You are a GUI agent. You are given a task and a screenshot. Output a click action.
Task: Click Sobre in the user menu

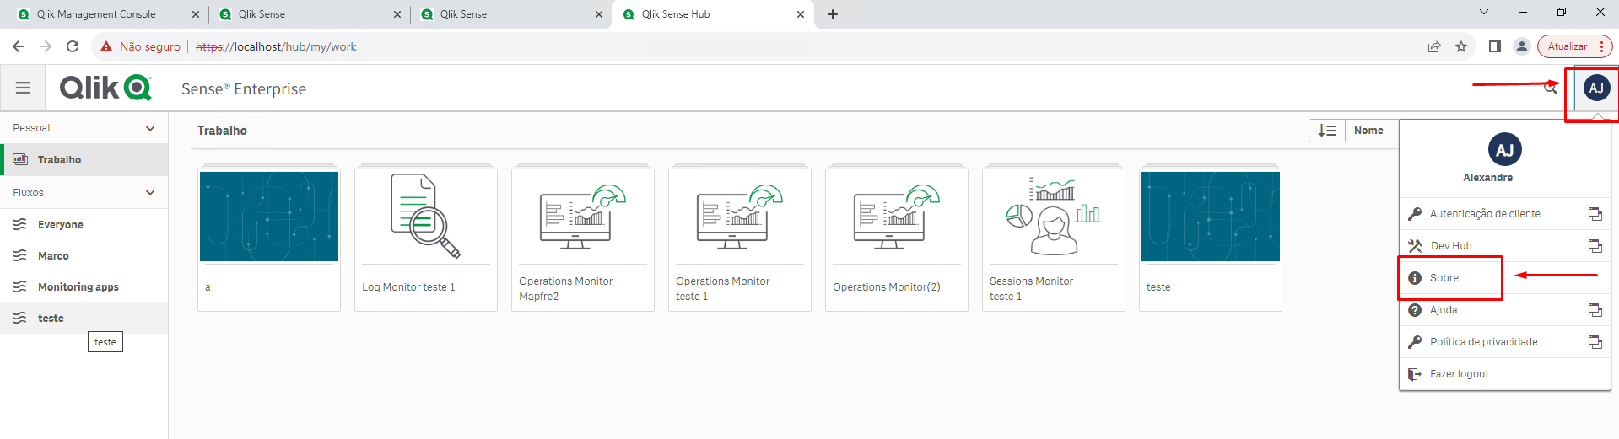pos(1505,278)
